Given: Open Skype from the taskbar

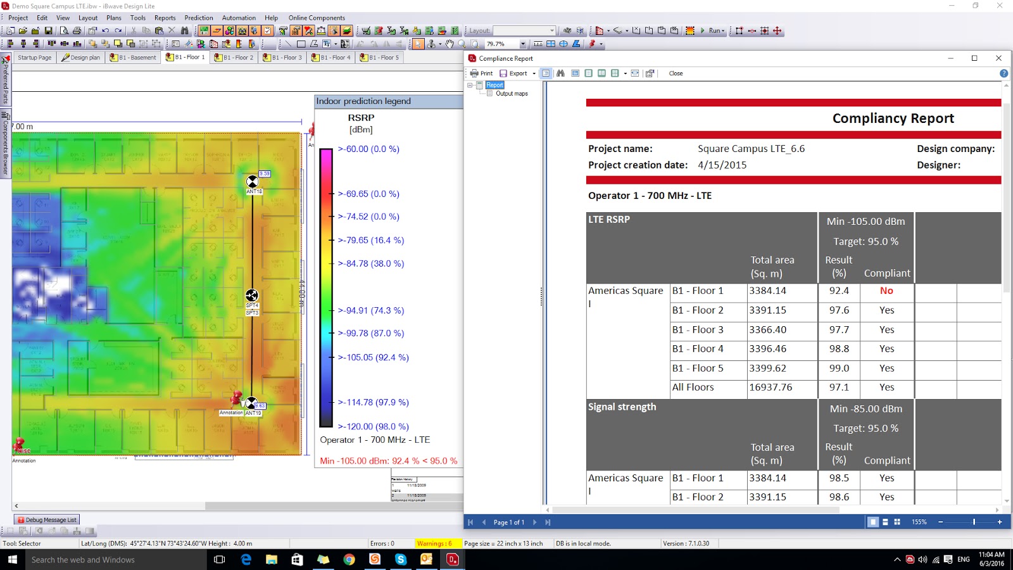Looking at the screenshot, I should (x=401, y=560).
